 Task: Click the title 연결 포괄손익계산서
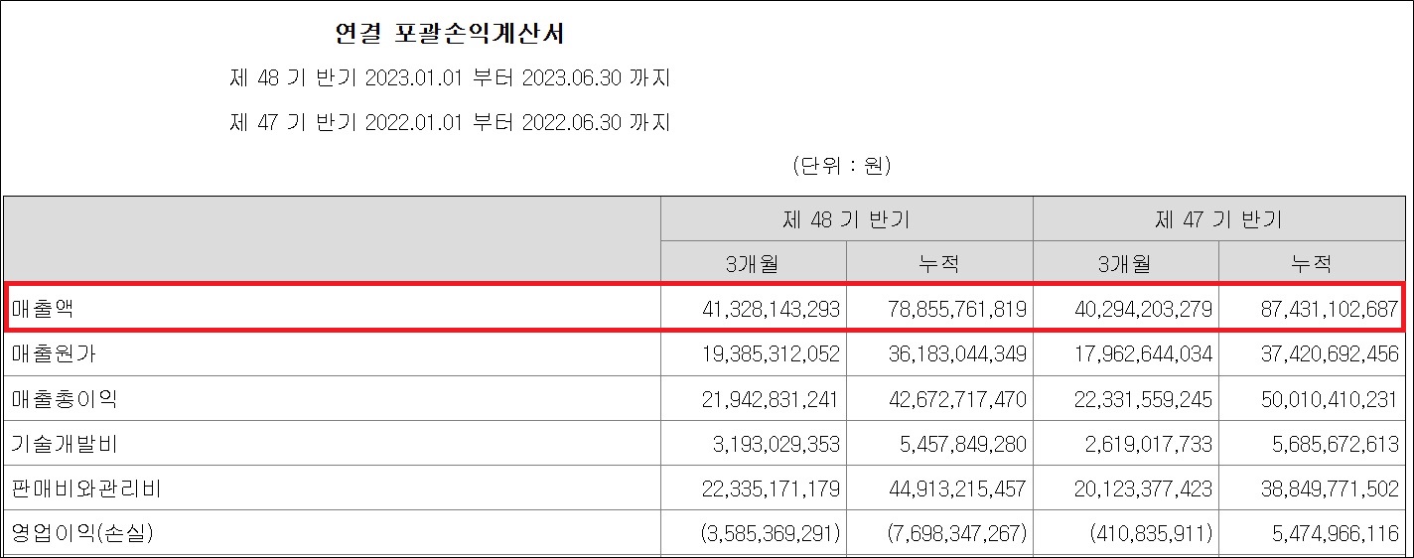[451, 34]
